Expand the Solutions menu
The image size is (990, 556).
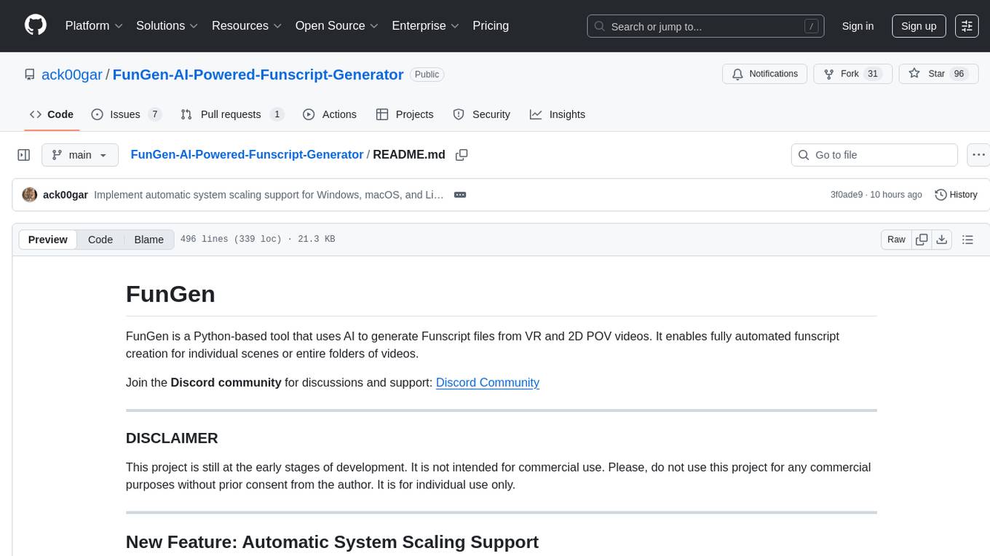167,25
